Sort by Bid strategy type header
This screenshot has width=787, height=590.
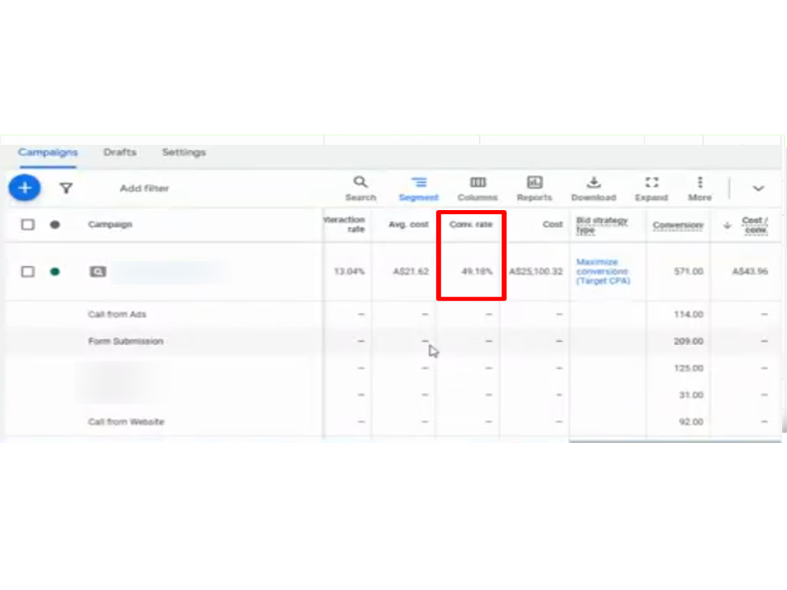602,225
